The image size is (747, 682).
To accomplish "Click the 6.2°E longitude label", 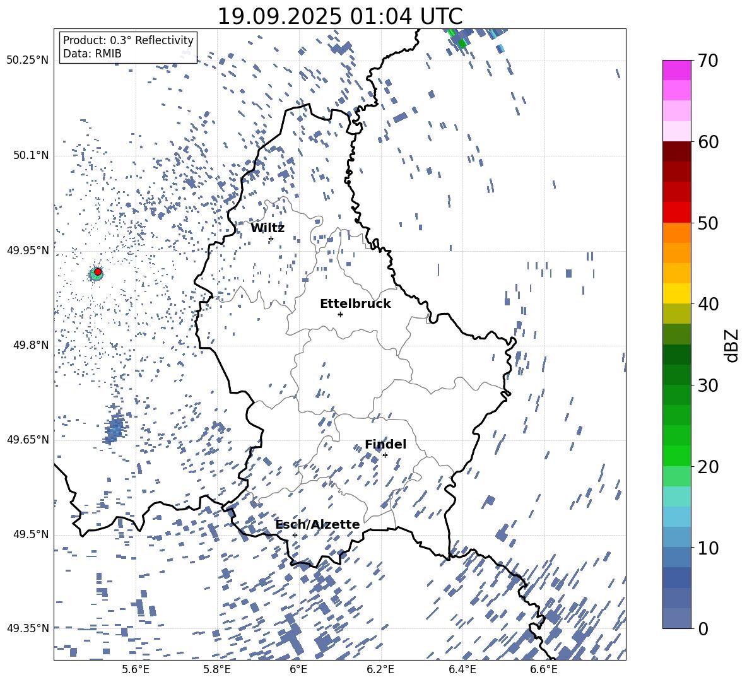I will pyautogui.click(x=380, y=669).
